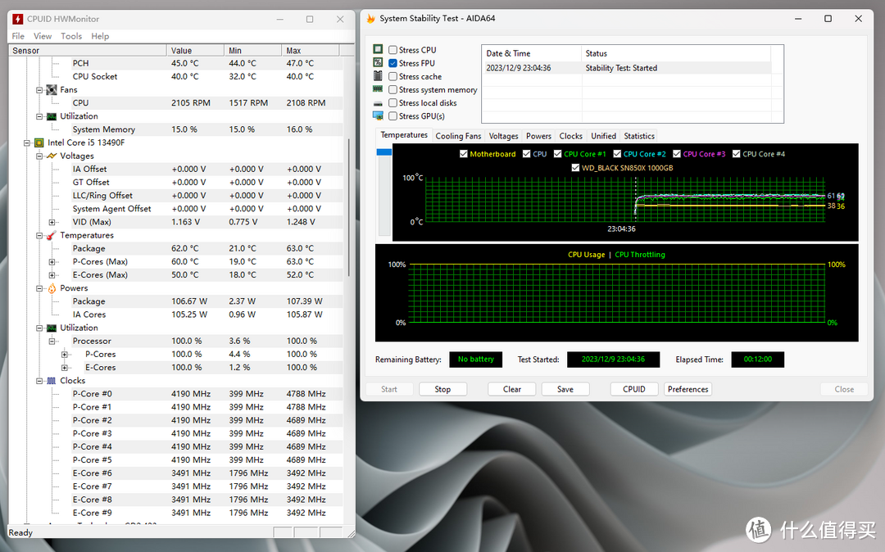Click the Value column header
885x552 pixels.
coord(195,50)
